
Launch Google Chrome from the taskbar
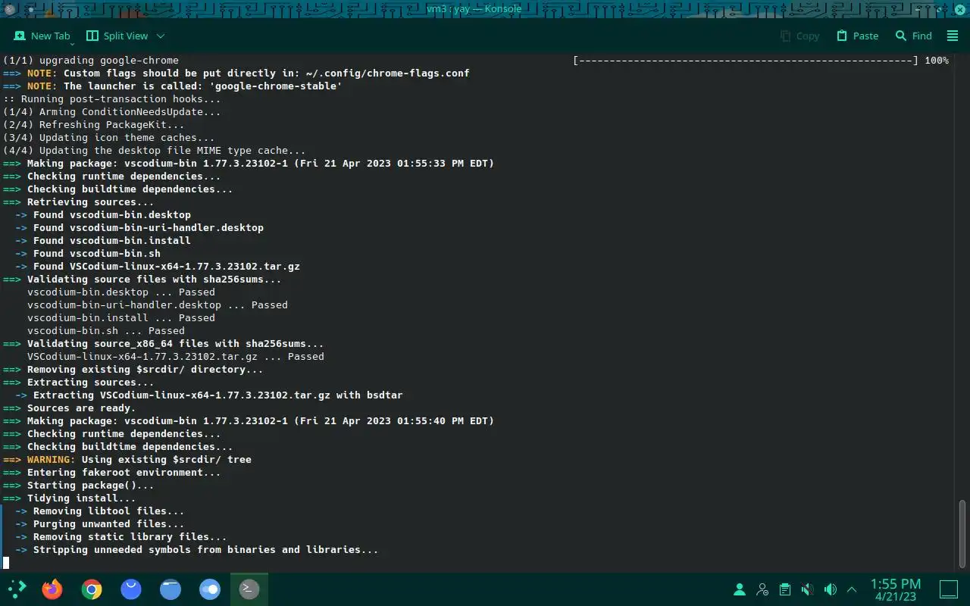click(x=92, y=589)
